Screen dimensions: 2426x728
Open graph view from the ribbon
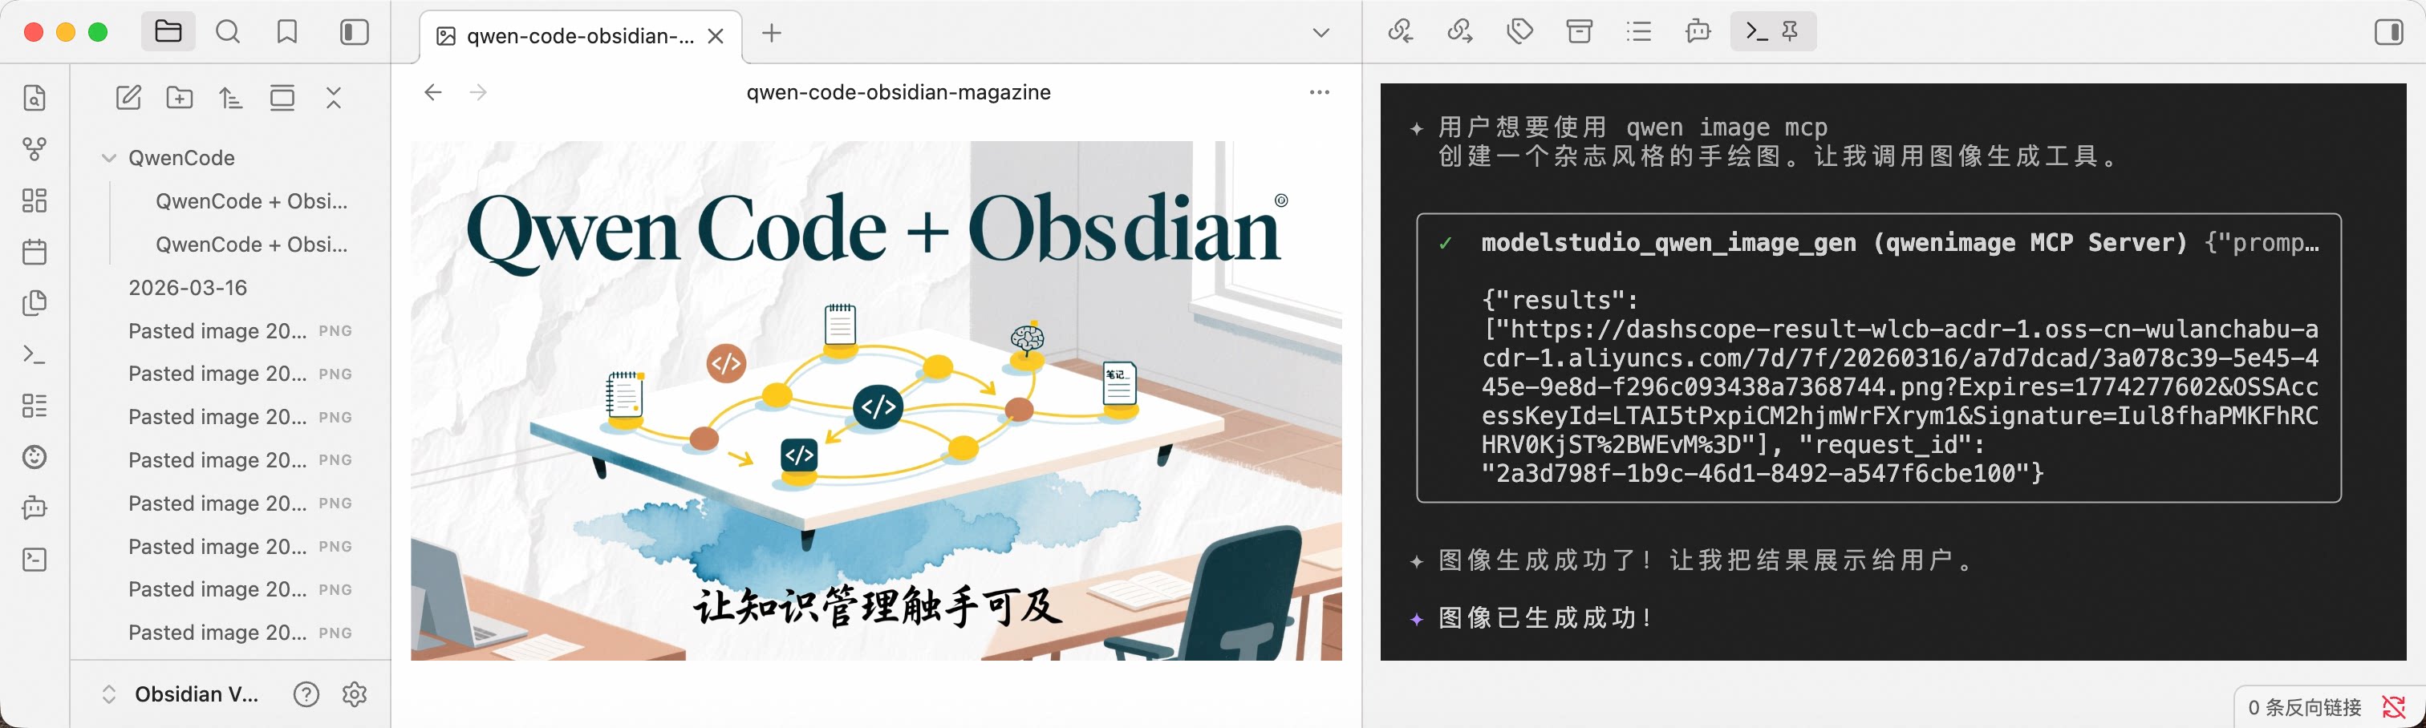pos(34,149)
